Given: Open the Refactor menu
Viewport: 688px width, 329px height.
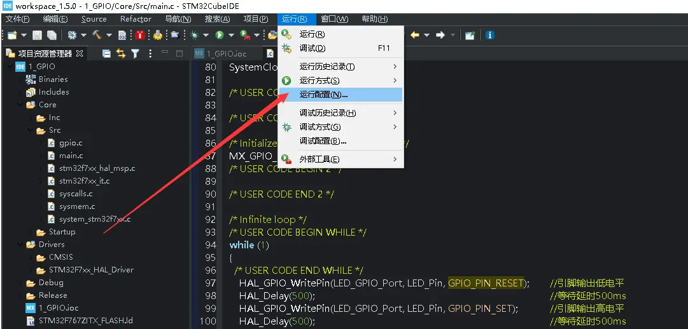Looking at the screenshot, I should point(136,19).
